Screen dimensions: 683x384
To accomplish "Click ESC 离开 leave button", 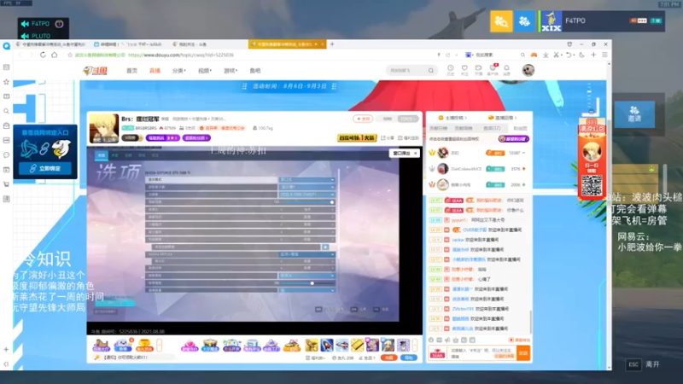I will point(644,364).
